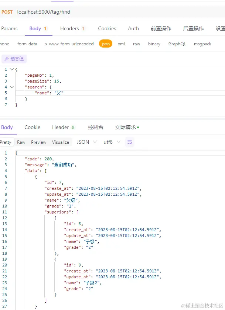Open the response Header tab
Image resolution: width=225 pixels, height=310 pixels.
click(63, 127)
